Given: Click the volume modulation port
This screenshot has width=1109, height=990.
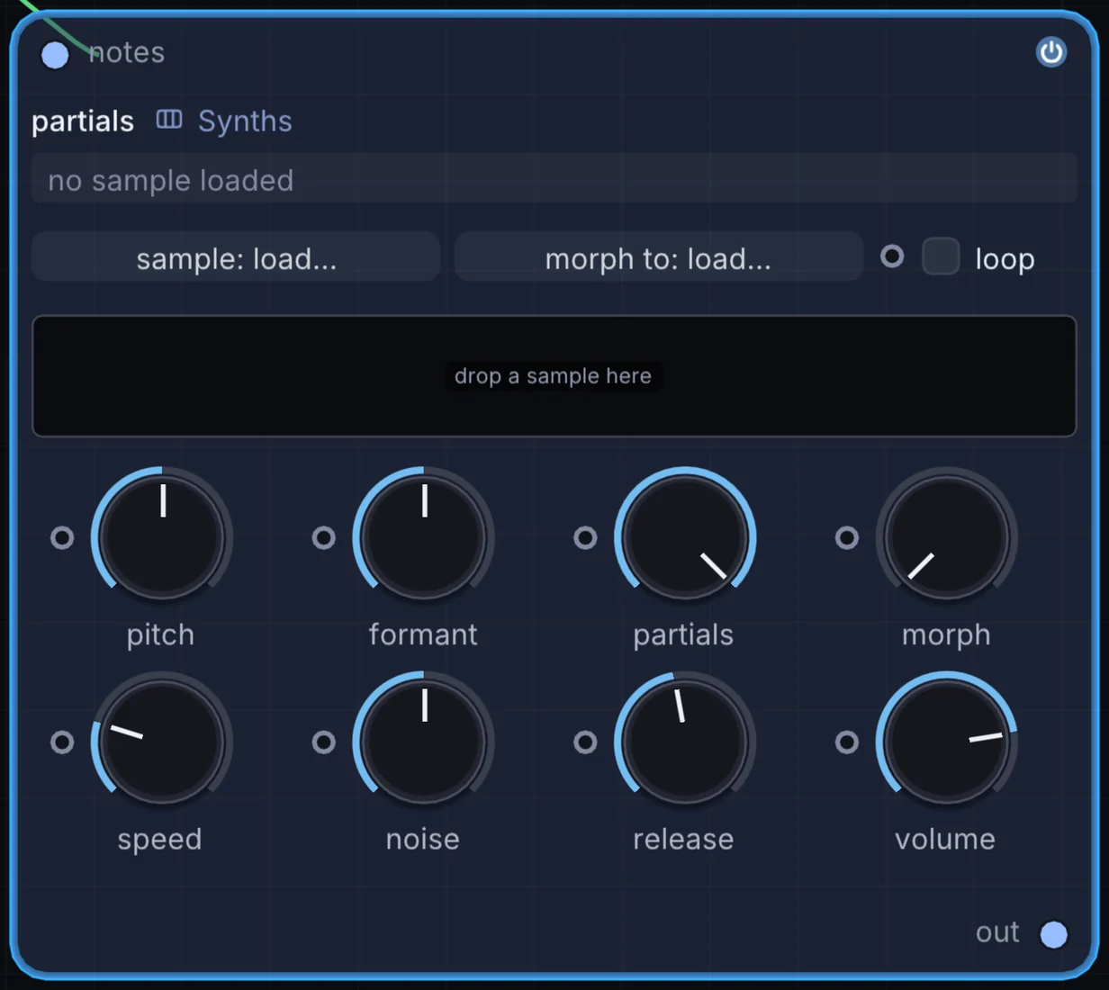Looking at the screenshot, I should point(847,742).
